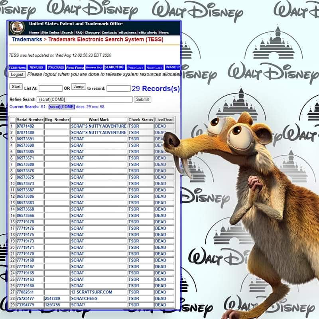The image size is (319, 319).
Task: Click the Browse Dict toolbar button
Action: click(94, 67)
